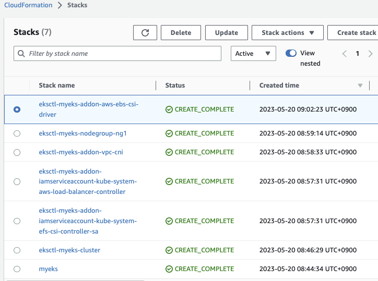Open the aws-load-balancer-controller stack link

coord(88,181)
